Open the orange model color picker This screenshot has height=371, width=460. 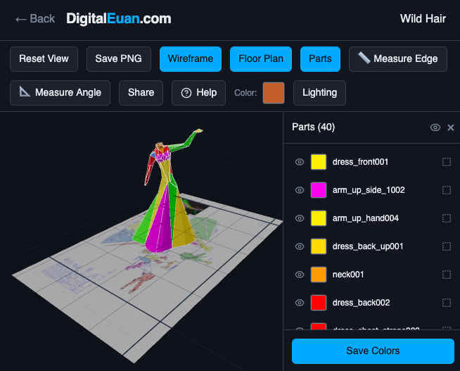tap(274, 93)
